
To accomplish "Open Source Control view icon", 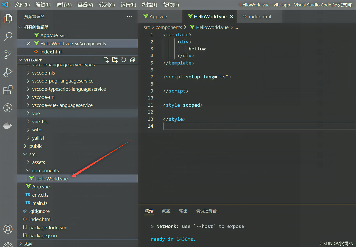I will click(8, 54).
